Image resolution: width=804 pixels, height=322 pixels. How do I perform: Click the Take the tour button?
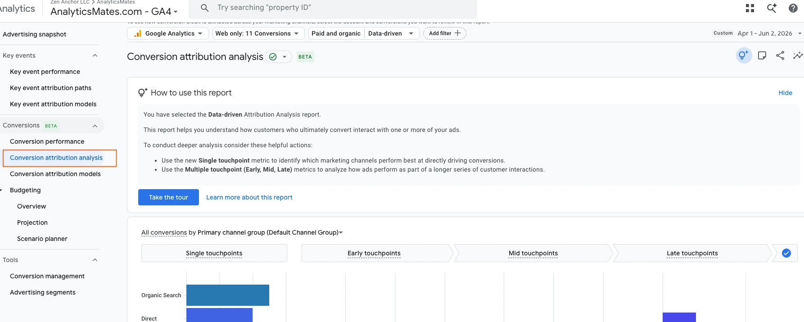tap(168, 197)
